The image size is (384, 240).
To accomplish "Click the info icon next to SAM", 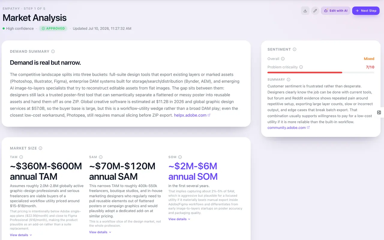I will (x=101, y=157).
